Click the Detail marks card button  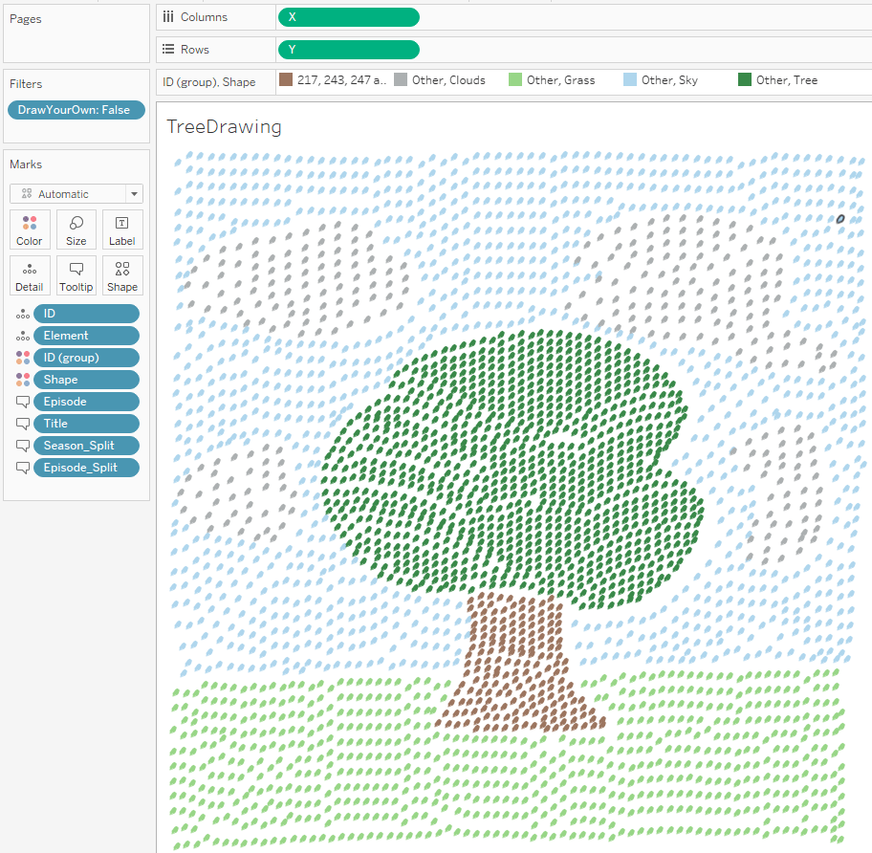30,274
